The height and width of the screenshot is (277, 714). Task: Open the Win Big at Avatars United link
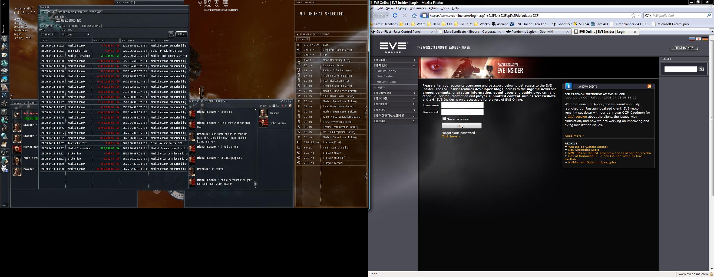pos(588,147)
